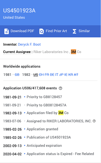Open the FR worldwide application
The image size is (101, 163).
pyautogui.click(x=47, y=75)
